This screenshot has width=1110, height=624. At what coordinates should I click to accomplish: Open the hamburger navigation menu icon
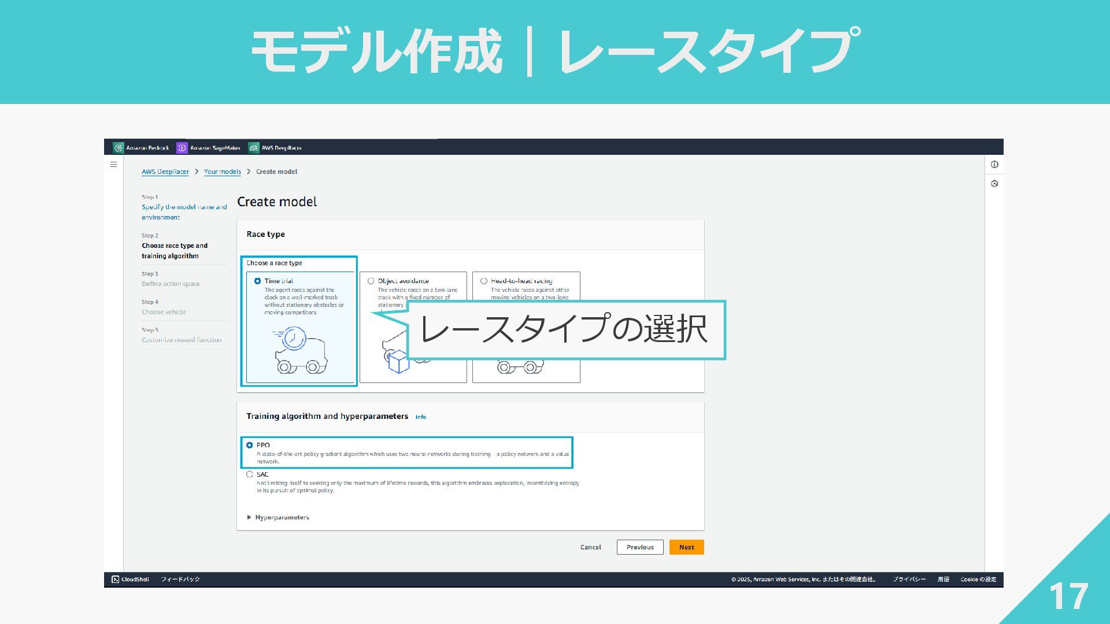(x=113, y=165)
